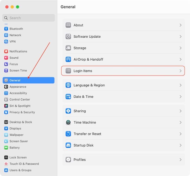The width and height of the screenshot is (190, 176).
Task: Click the Sharing icon
Action: pyautogui.click(x=68, y=111)
